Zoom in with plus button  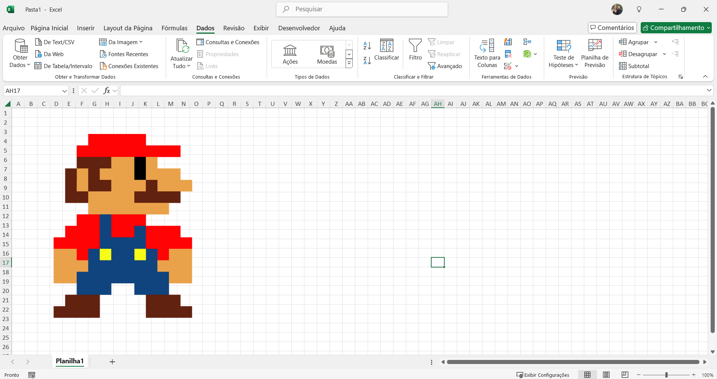(694, 375)
